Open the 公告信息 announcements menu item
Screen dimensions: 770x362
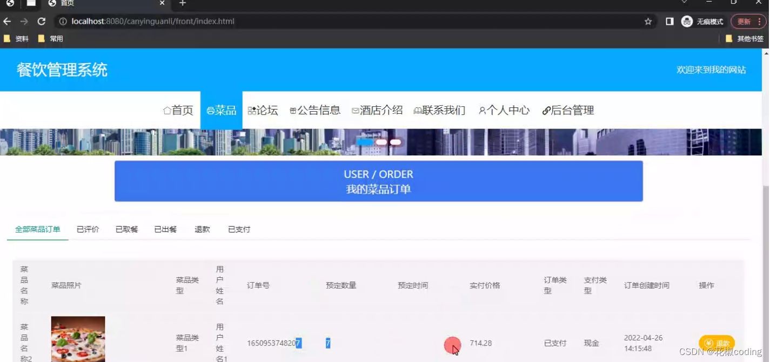[315, 111]
